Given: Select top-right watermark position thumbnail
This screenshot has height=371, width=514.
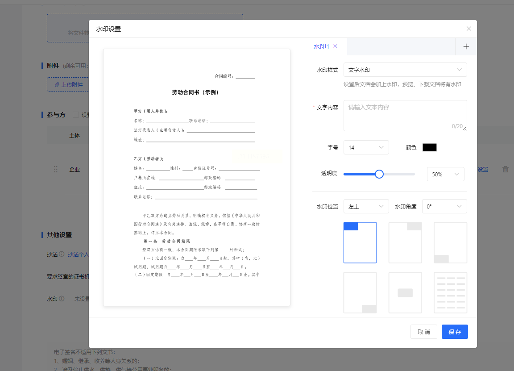Looking at the screenshot, I should click(405, 242).
